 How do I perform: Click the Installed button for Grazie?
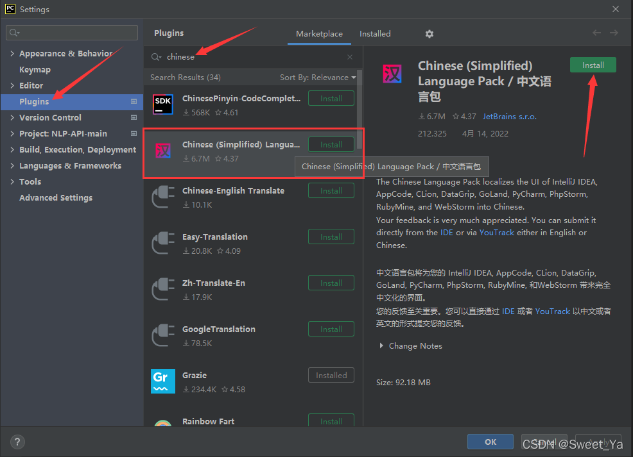pos(331,375)
